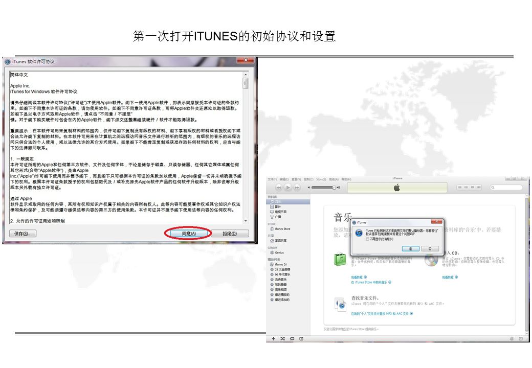
Task: Click the music files document icon
Action: click(x=340, y=304)
